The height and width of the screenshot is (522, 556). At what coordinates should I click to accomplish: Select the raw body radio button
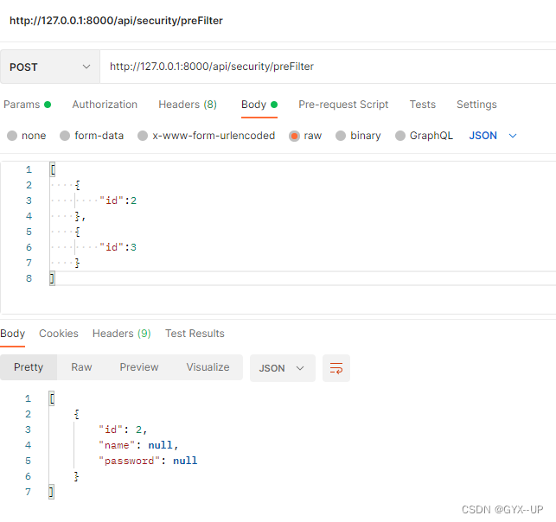click(x=294, y=136)
